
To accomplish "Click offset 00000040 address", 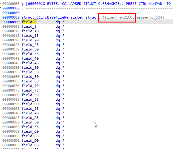I will pos(11,58).
